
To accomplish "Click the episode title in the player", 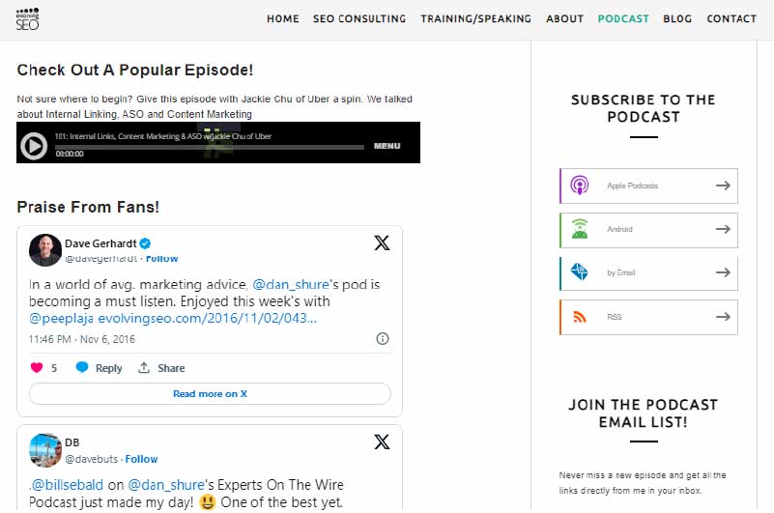I will (x=163, y=136).
